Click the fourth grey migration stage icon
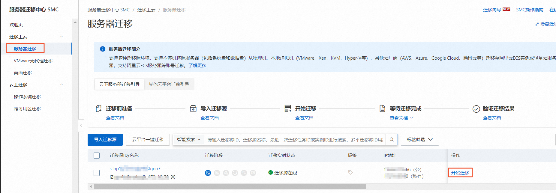The width and height of the screenshot is (556, 193). pyautogui.click(x=235, y=173)
